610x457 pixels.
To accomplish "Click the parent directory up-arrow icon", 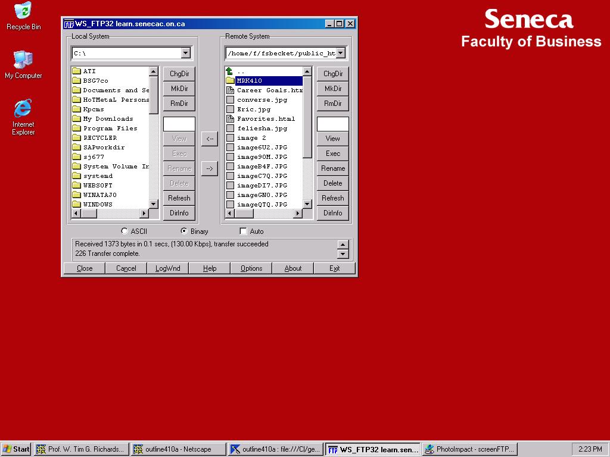I will tap(229, 71).
